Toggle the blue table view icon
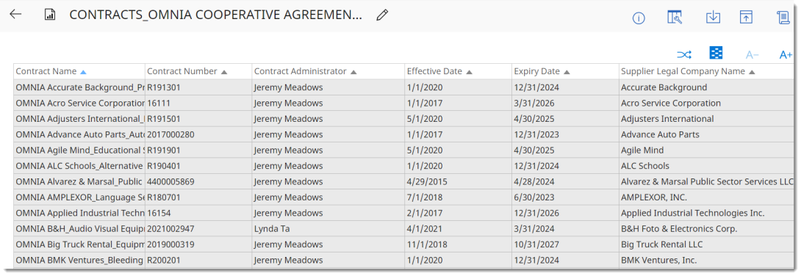This screenshot has width=801, height=276. click(716, 53)
